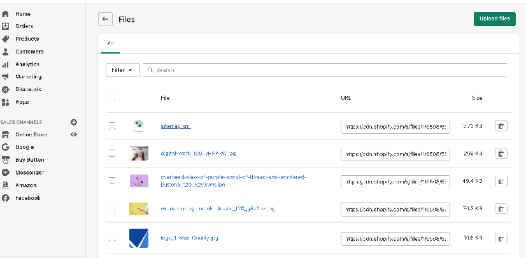Click the Search files field
The image size is (526, 258).
coord(325,70)
